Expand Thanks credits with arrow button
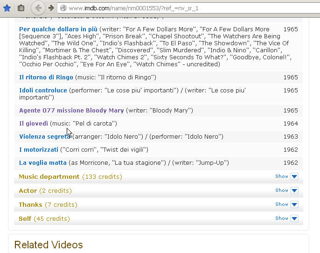The height and width of the screenshot is (253, 320). (294, 204)
